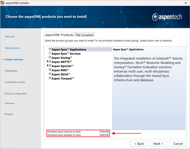Viewport: 190px width, 149px height.
Task: Select the Aspen Epos Services row label
Action: point(66,54)
